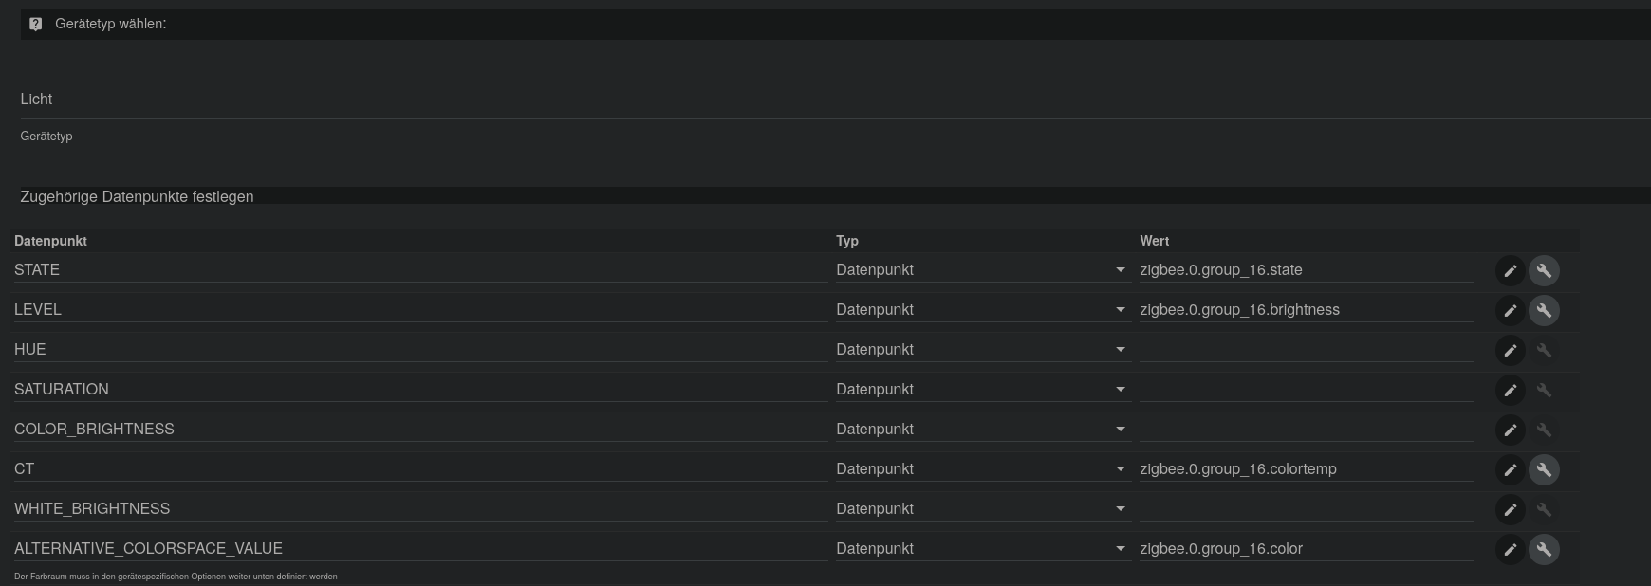Edit the HUE datapoint with pencil icon
Screen dimensions: 1651x586
click(x=1511, y=351)
